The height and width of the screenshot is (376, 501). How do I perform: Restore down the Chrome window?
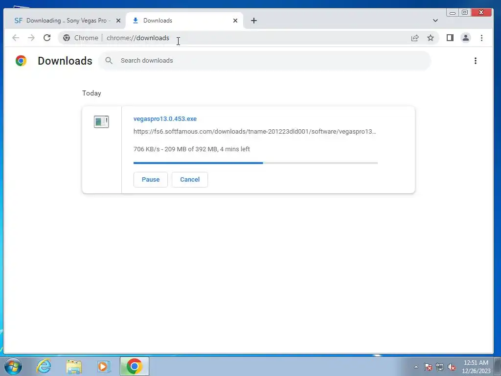pyautogui.click(x=465, y=12)
